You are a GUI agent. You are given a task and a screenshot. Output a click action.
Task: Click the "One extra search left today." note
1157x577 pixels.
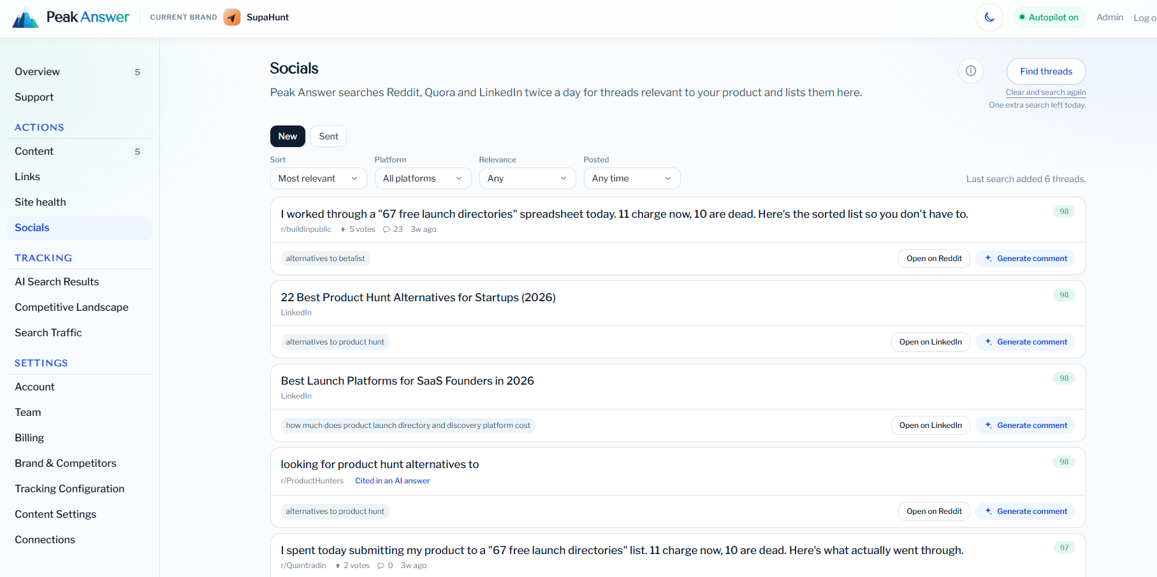1037,105
